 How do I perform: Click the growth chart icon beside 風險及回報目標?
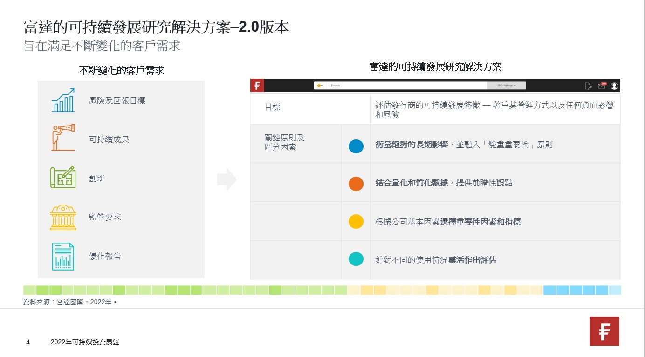point(64,100)
